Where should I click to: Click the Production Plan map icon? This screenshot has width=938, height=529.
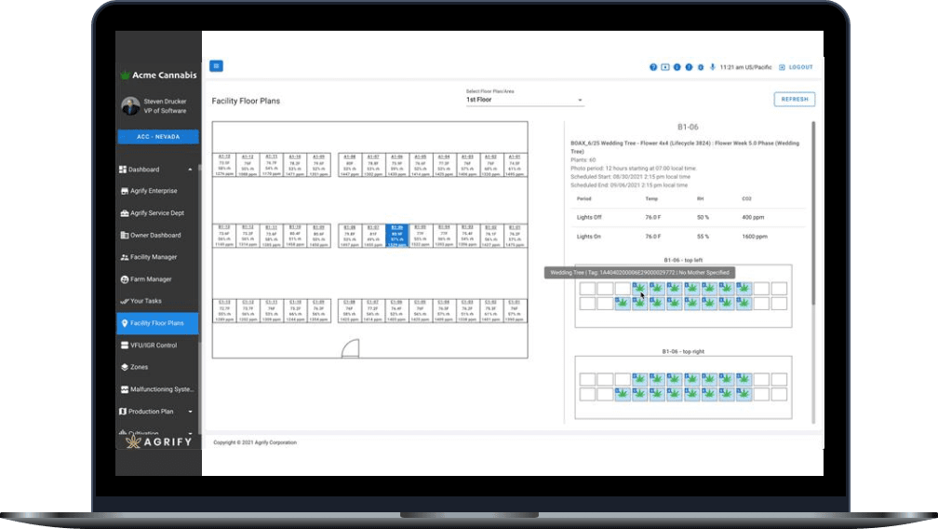(123, 412)
